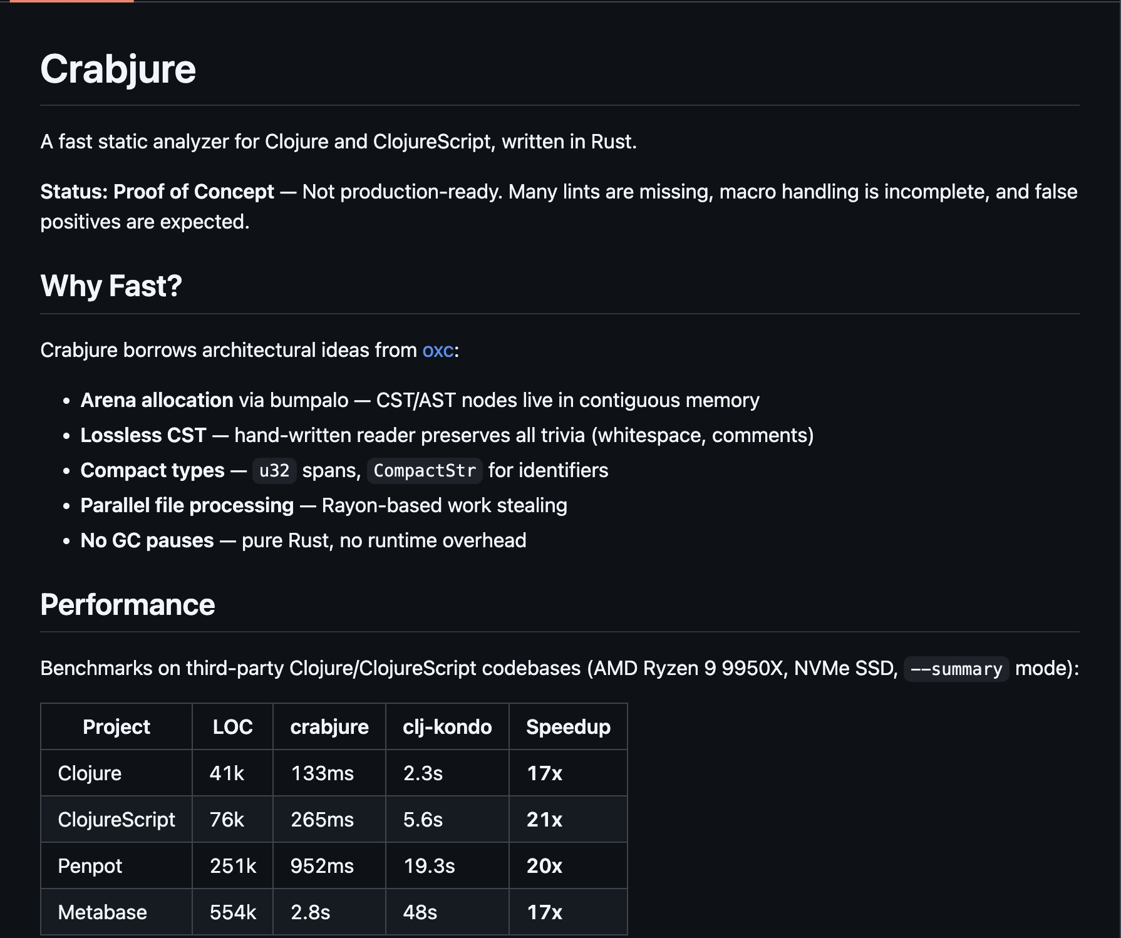Click the u32 inline code snippet
Image resolution: width=1121 pixels, height=938 pixels.
[274, 471]
